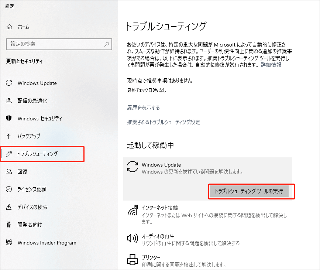Image resolution: width=320 pixels, height=270 pixels.
Task: Click the 配信の最適化 delivery icon
Action: (x=9, y=100)
